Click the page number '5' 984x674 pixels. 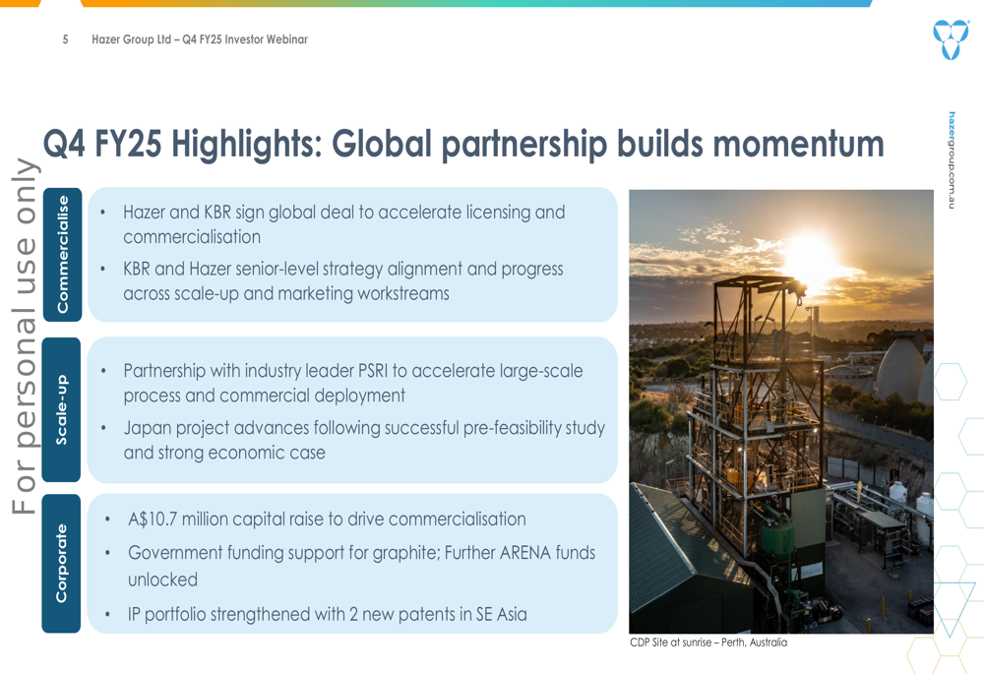tap(65, 39)
